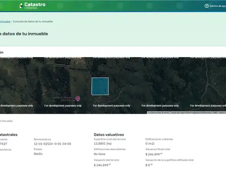The height and width of the screenshot is (169, 226).
Task: Click the 'Nomenclatura' field label
Action: click(42, 139)
